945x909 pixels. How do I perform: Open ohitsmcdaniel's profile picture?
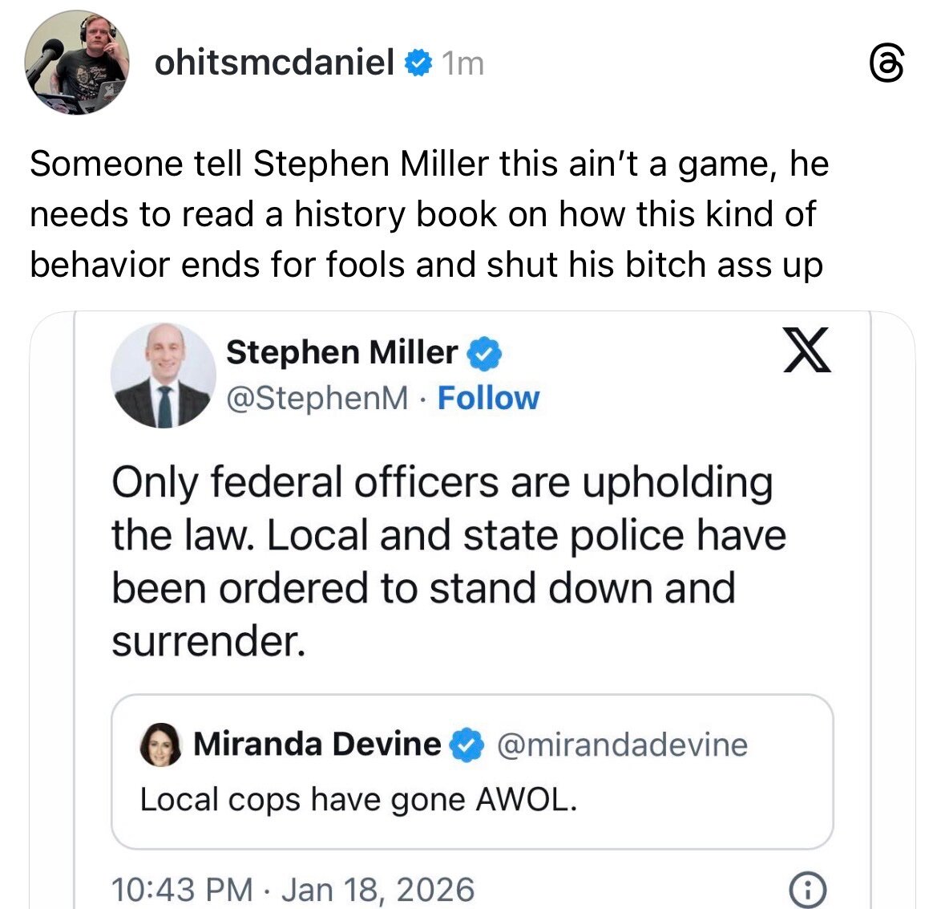(x=76, y=63)
